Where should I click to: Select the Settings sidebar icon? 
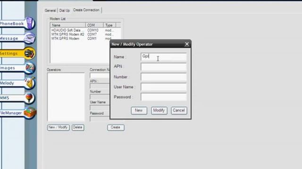coord(29,53)
